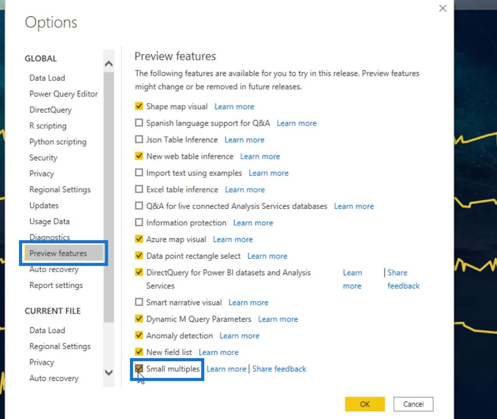The height and width of the screenshot is (419, 497).
Task: Open Learn more for Anomaly detection
Action: (x=239, y=336)
